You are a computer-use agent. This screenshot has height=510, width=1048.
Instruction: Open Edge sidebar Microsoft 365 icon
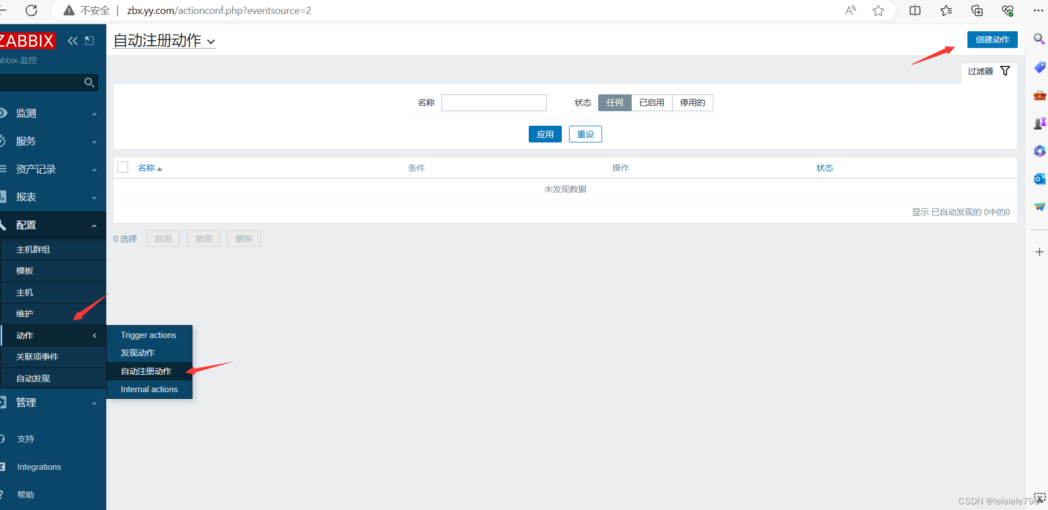click(1039, 151)
